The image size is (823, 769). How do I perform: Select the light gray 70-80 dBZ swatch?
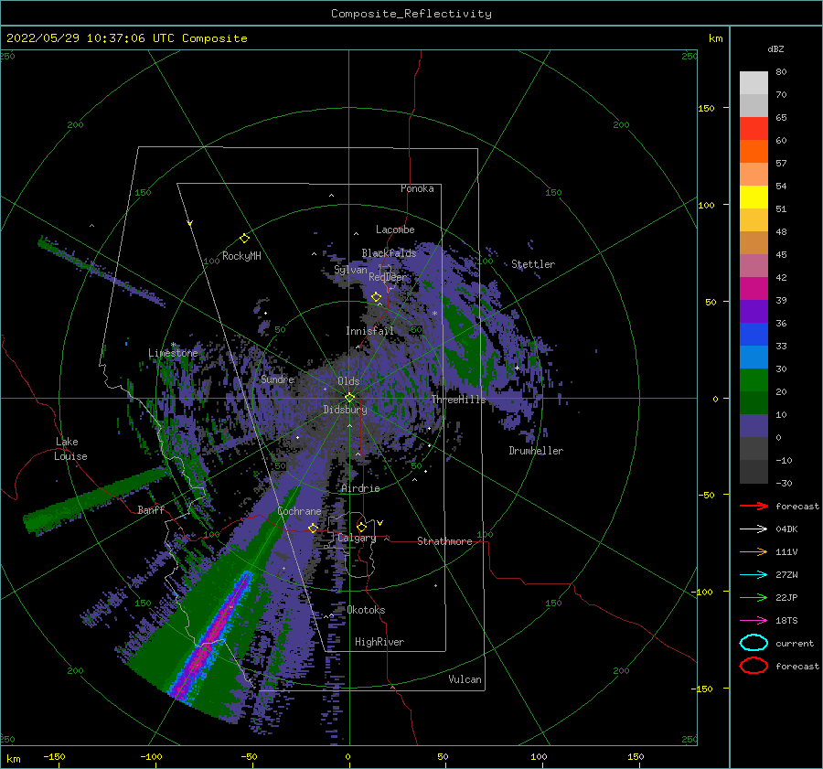click(754, 83)
